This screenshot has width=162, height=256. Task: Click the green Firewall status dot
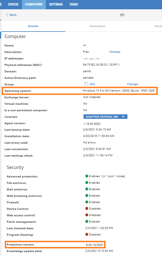pyautogui.click(x=87, y=202)
